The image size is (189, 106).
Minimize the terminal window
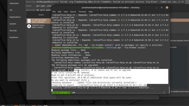click(x=157, y=8)
